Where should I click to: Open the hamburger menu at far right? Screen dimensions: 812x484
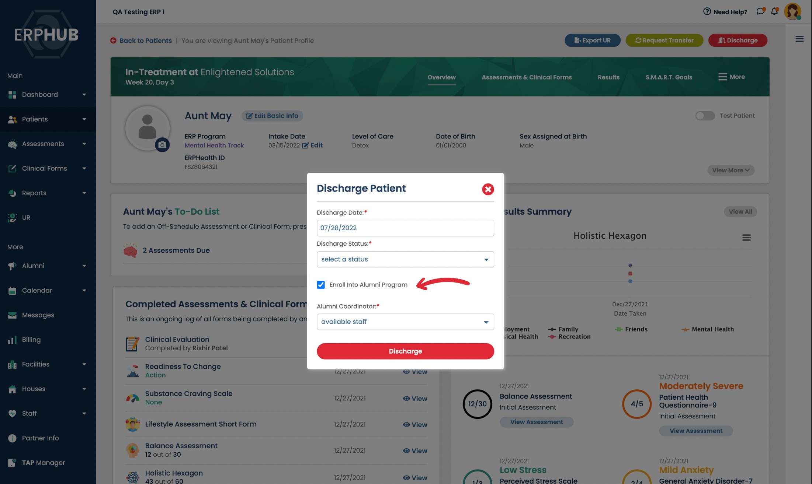click(x=799, y=39)
